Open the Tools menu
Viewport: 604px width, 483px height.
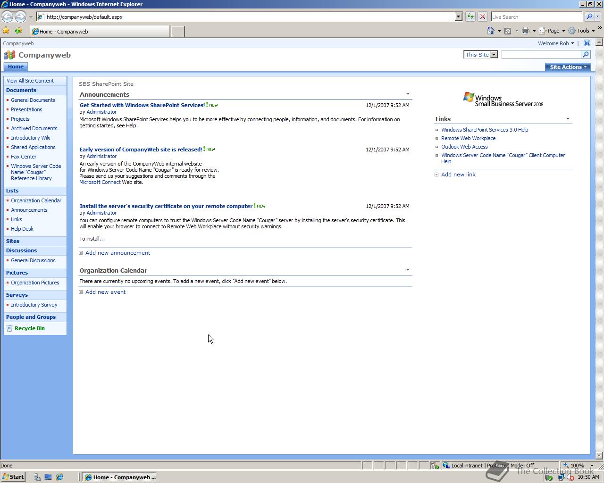pyautogui.click(x=582, y=31)
